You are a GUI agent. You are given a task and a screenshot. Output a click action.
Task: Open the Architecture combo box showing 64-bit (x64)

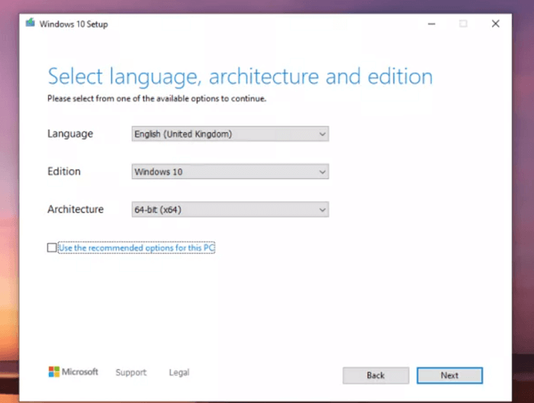(x=229, y=209)
